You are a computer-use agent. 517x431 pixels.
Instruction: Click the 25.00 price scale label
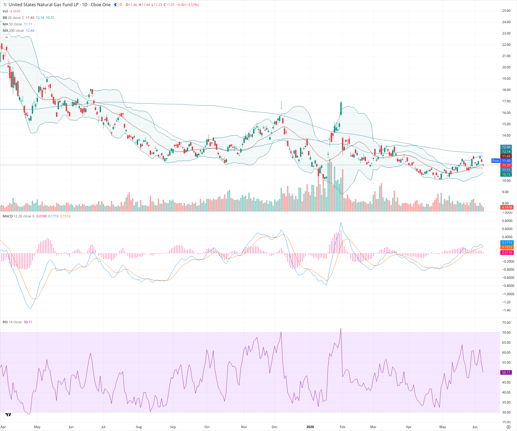coord(506,11)
